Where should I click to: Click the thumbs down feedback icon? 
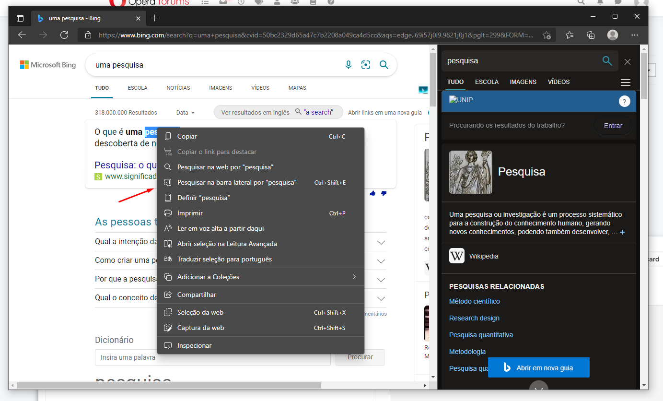coord(384,193)
